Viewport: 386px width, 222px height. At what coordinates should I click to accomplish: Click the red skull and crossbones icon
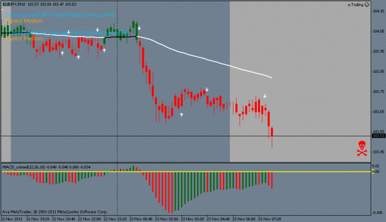click(x=362, y=148)
